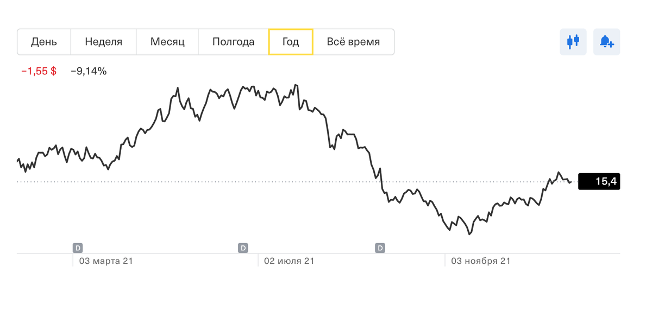The image size is (652, 310).
Task: Select the highlighted Год tab
Action: click(x=291, y=42)
